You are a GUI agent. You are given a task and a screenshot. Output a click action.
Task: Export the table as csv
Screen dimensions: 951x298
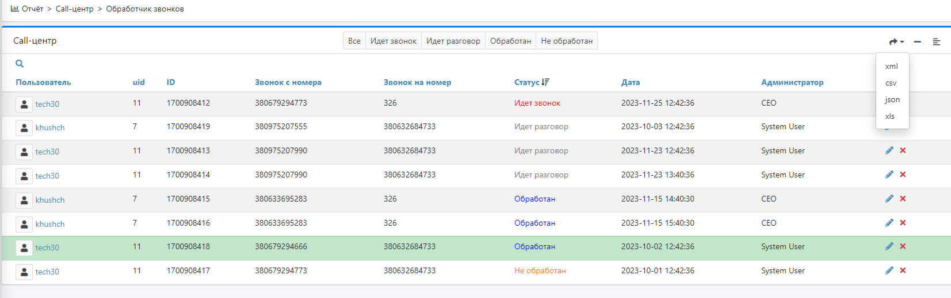891,83
